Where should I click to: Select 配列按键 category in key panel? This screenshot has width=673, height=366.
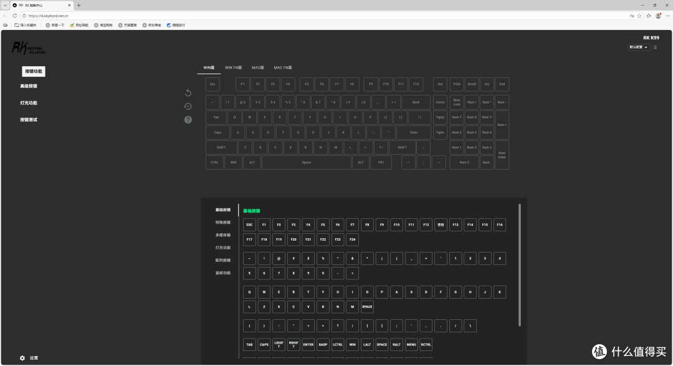tap(222, 261)
